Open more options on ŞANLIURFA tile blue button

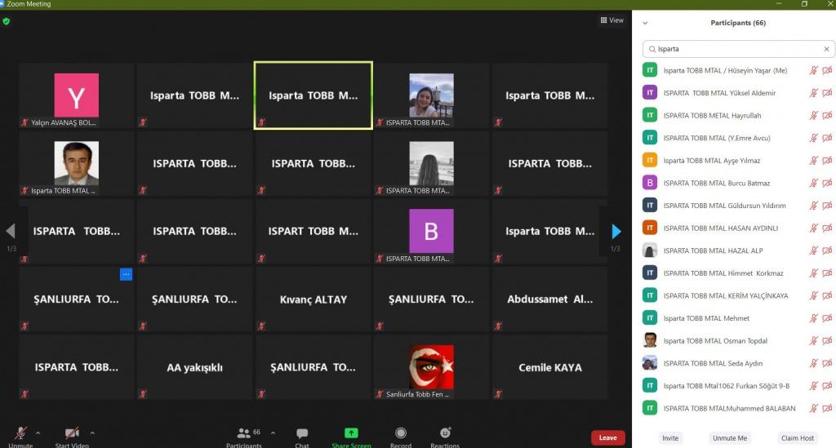click(126, 274)
